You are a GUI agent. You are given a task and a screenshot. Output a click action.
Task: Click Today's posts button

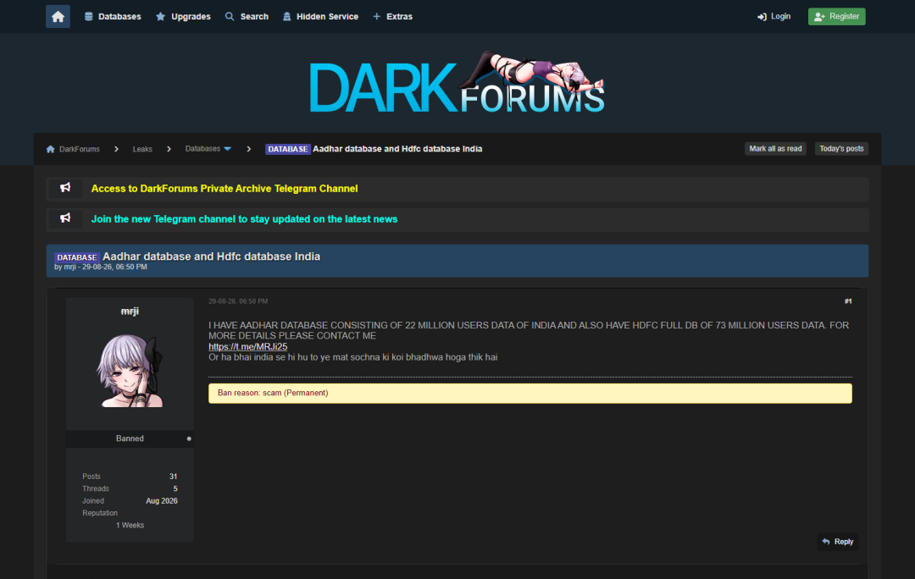coord(841,149)
